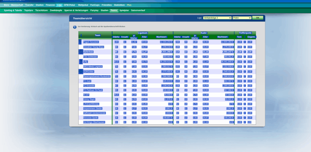Sort by Ligateam Marktwert column header
The height and width of the screenshot is (152, 311).
161,37
